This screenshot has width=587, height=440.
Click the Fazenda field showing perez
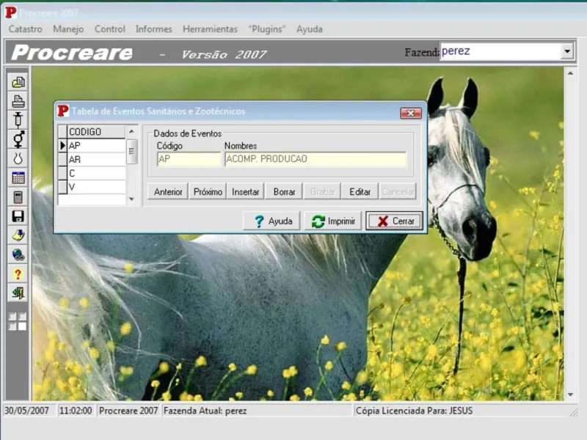[500, 51]
